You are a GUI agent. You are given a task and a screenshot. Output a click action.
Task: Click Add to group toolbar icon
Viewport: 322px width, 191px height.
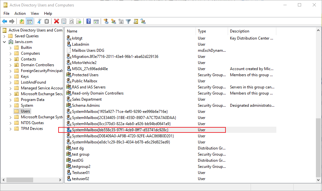point(143,21)
